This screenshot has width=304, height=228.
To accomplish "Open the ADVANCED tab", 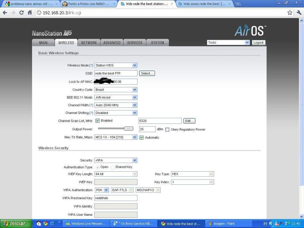I will (112, 43).
